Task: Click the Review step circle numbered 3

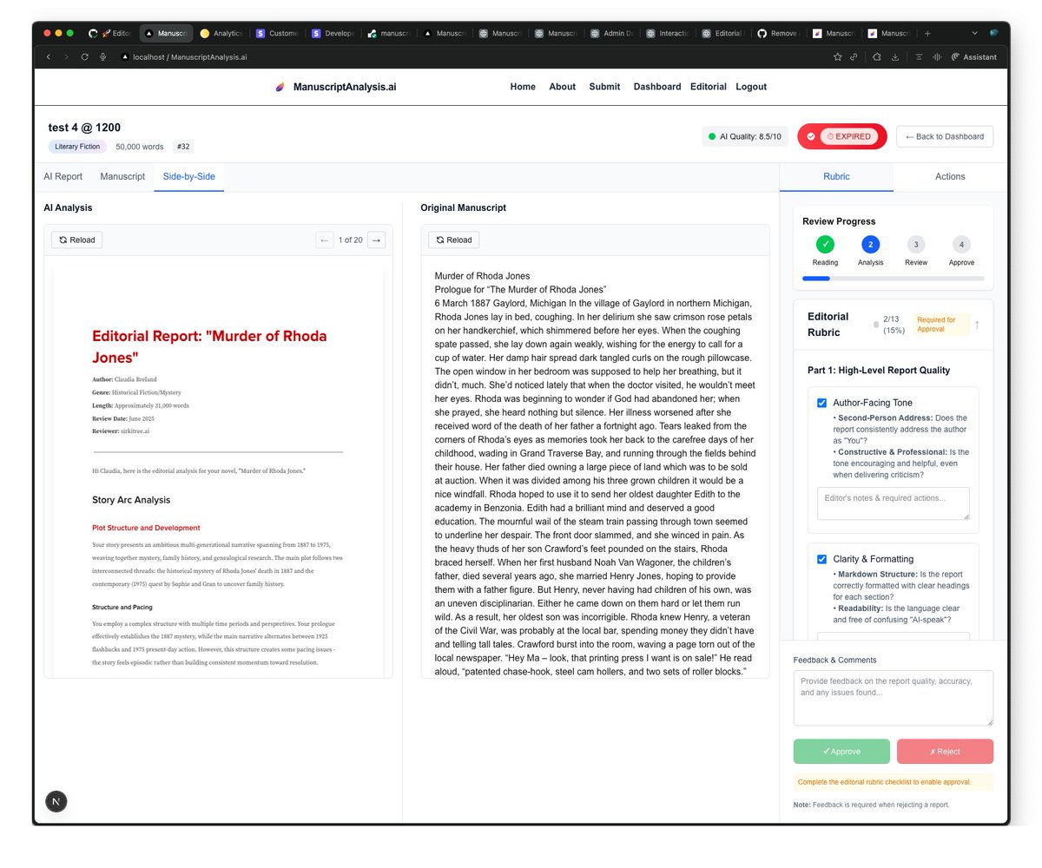Action: [916, 246]
